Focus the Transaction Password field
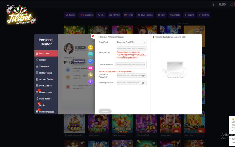235x147 pixels. 131,76
